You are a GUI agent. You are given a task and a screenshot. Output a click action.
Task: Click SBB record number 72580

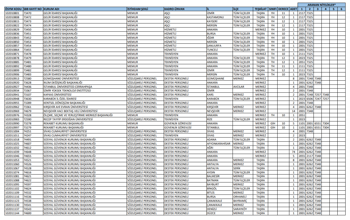(27, 79)
